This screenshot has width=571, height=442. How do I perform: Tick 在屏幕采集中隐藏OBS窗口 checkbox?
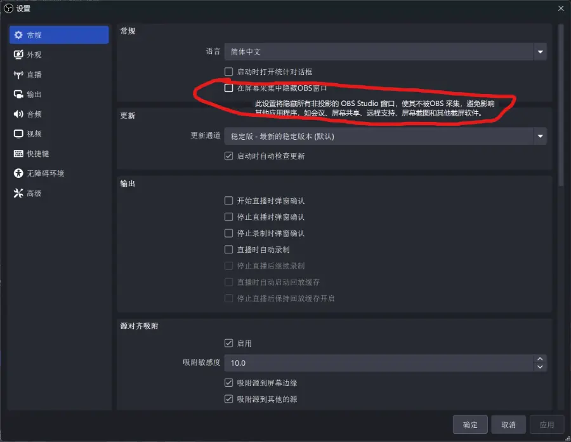pyautogui.click(x=228, y=88)
